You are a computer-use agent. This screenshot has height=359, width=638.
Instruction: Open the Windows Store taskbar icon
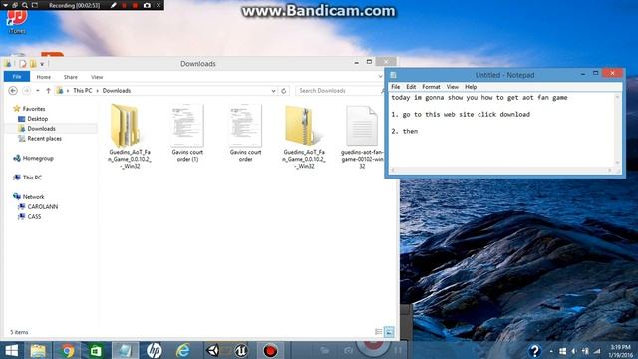[96, 350]
